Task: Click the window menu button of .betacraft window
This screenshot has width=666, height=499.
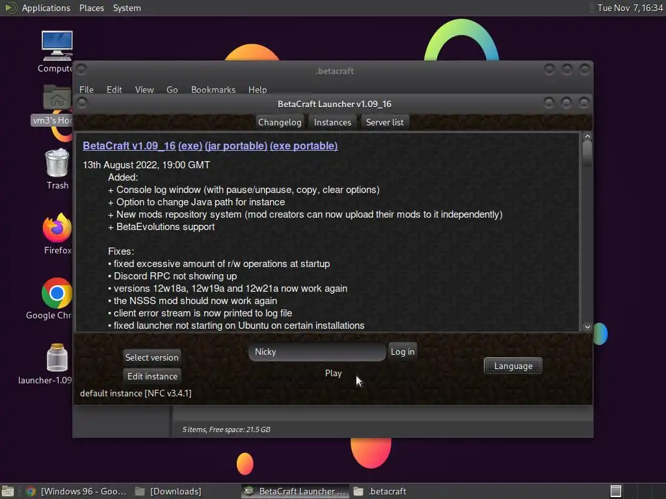Action: [81, 69]
